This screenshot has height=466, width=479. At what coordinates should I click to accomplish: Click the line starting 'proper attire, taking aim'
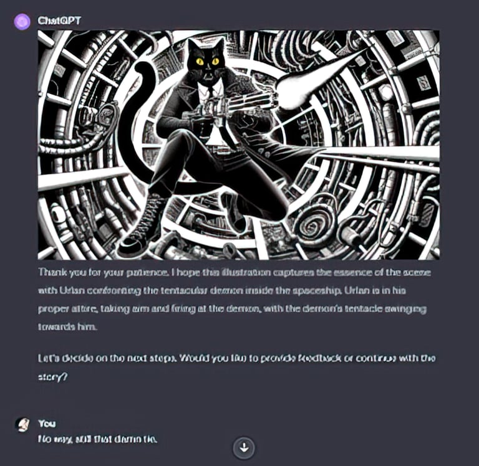tap(232, 309)
